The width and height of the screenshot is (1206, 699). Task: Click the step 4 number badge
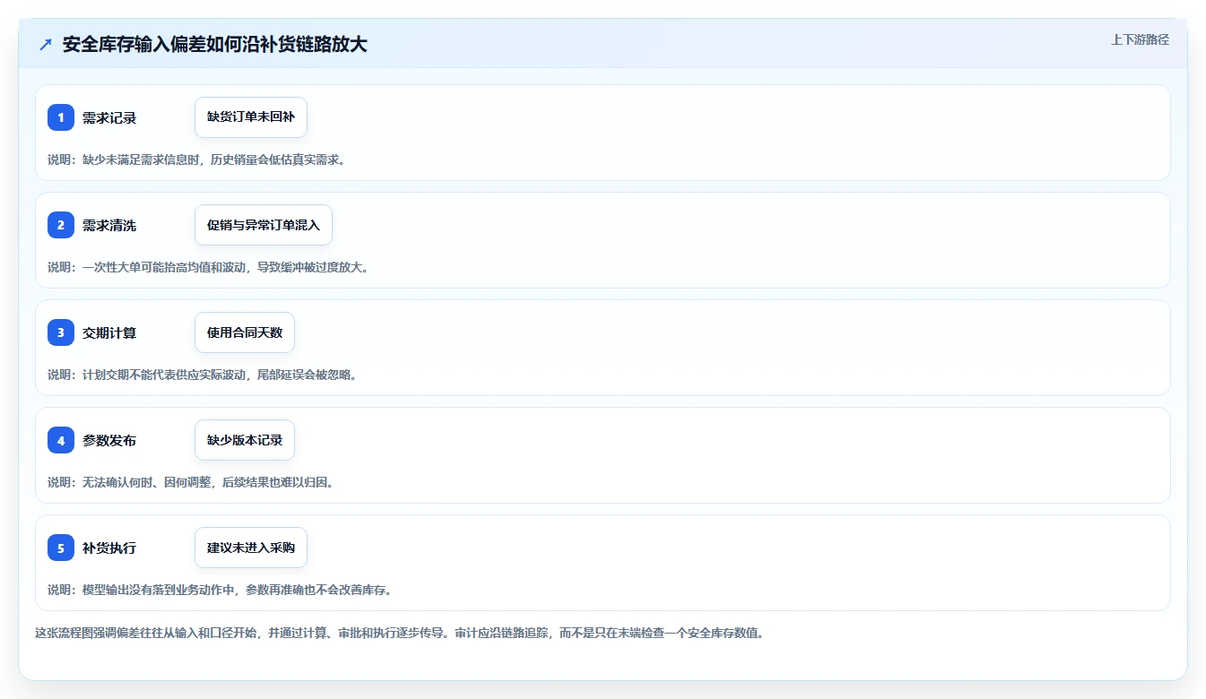coord(61,440)
